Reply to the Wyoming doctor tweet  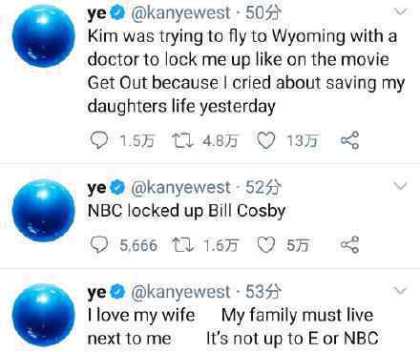click(99, 140)
